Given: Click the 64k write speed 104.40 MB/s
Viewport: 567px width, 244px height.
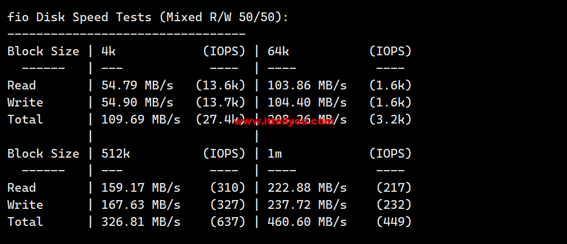Looking at the screenshot, I should point(307,102).
